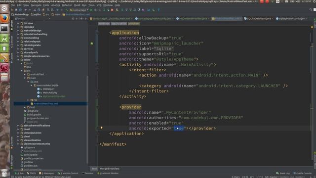Expand the loginapp module folder
The height and width of the screenshot is (178, 316).
(18, 27)
